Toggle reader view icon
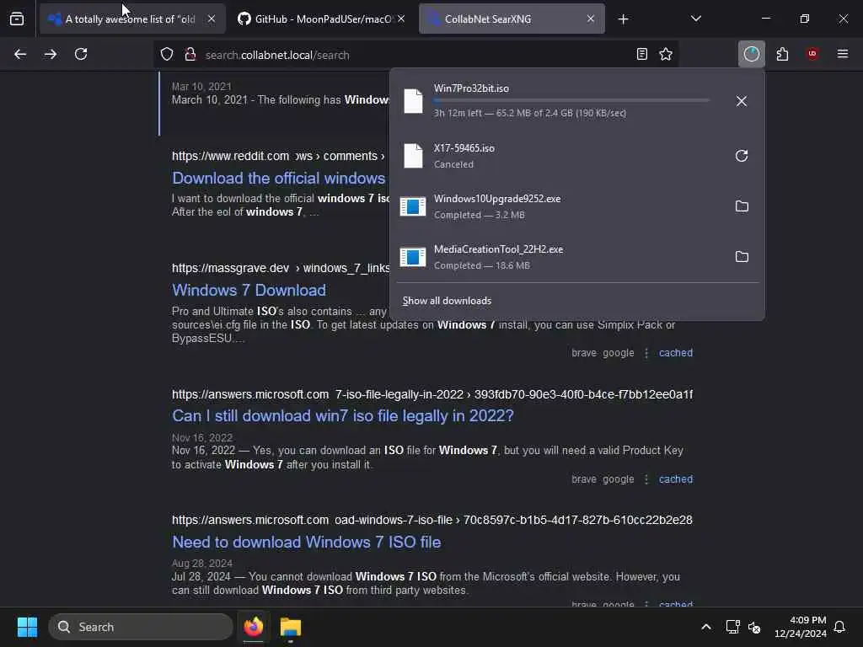863x647 pixels. tap(641, 54)
